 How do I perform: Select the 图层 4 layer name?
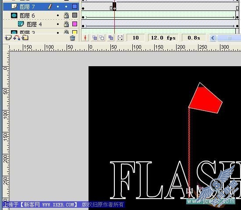coord(34,24)
